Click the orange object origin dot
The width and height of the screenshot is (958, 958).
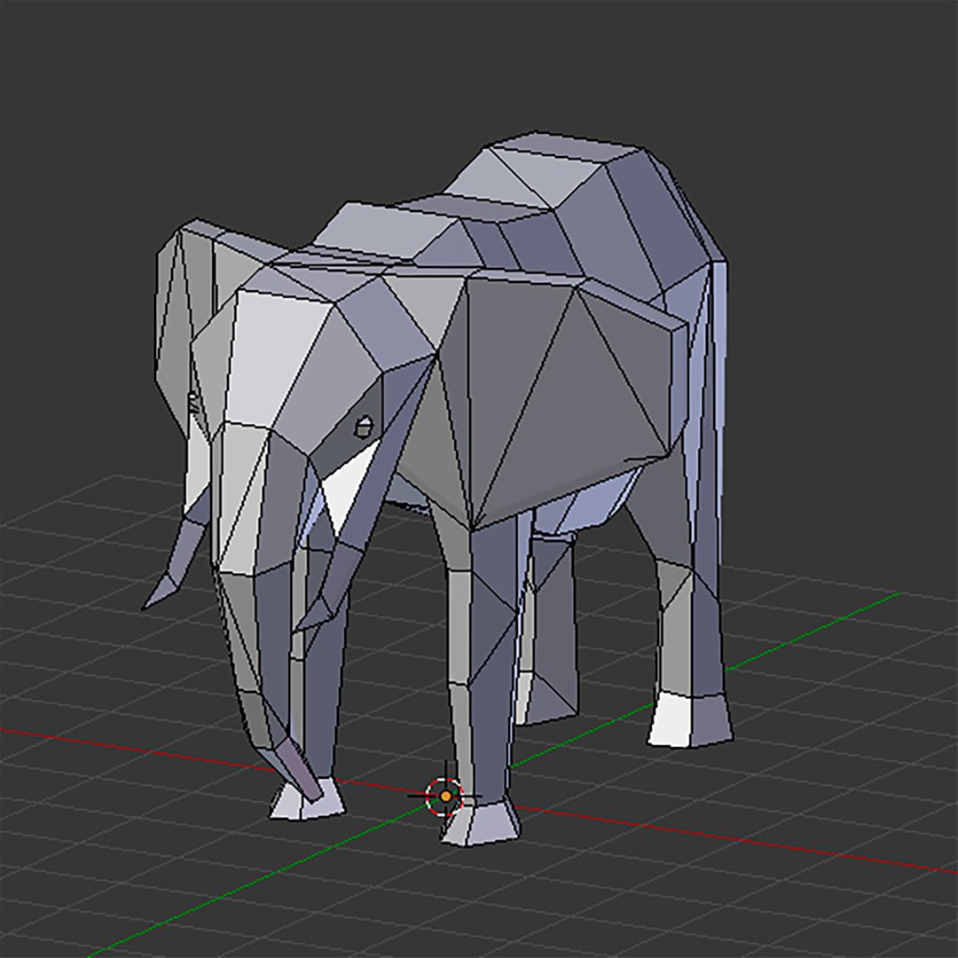pos(446,797)
